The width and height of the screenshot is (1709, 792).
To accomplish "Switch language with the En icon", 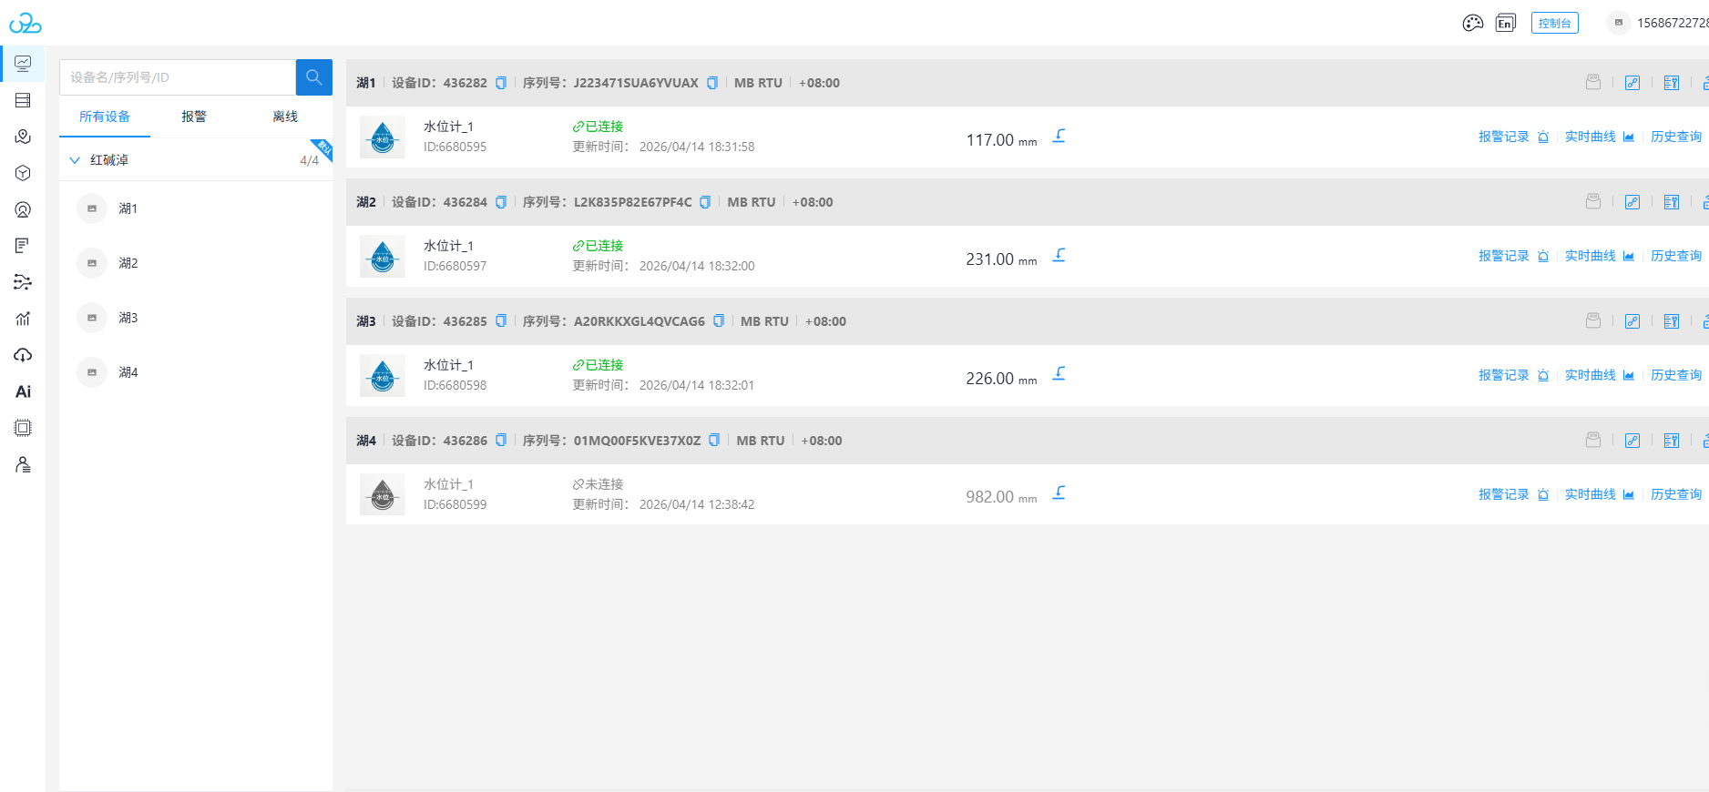I will (1505, 23).
